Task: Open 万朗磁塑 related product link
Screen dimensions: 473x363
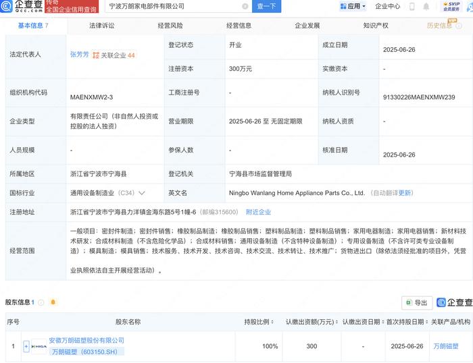Action: point(446,346)
